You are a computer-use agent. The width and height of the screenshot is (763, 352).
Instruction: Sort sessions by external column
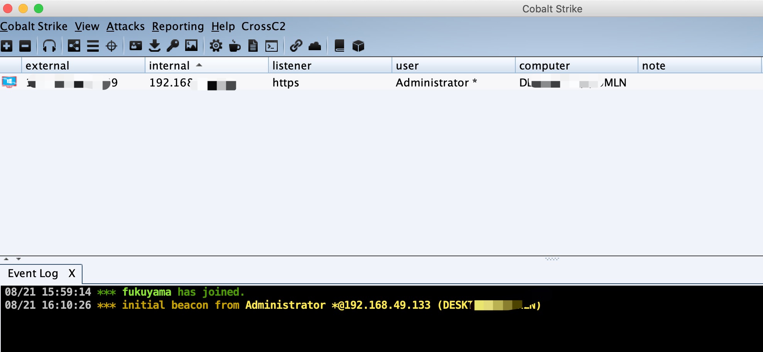(83, 65)
